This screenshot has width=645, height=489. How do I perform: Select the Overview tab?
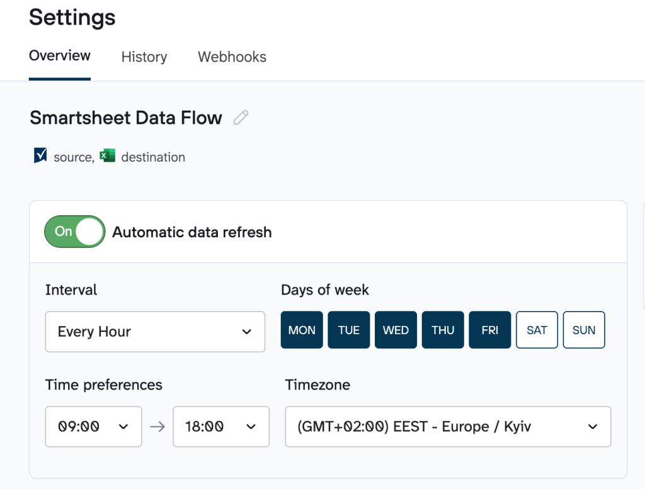59,55
